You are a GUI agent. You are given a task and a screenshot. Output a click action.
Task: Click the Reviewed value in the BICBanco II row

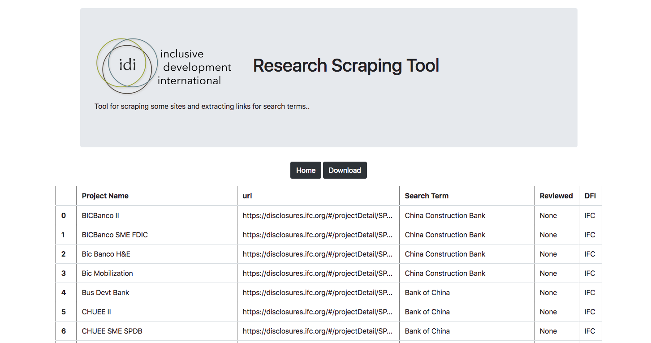click(548, 215)
